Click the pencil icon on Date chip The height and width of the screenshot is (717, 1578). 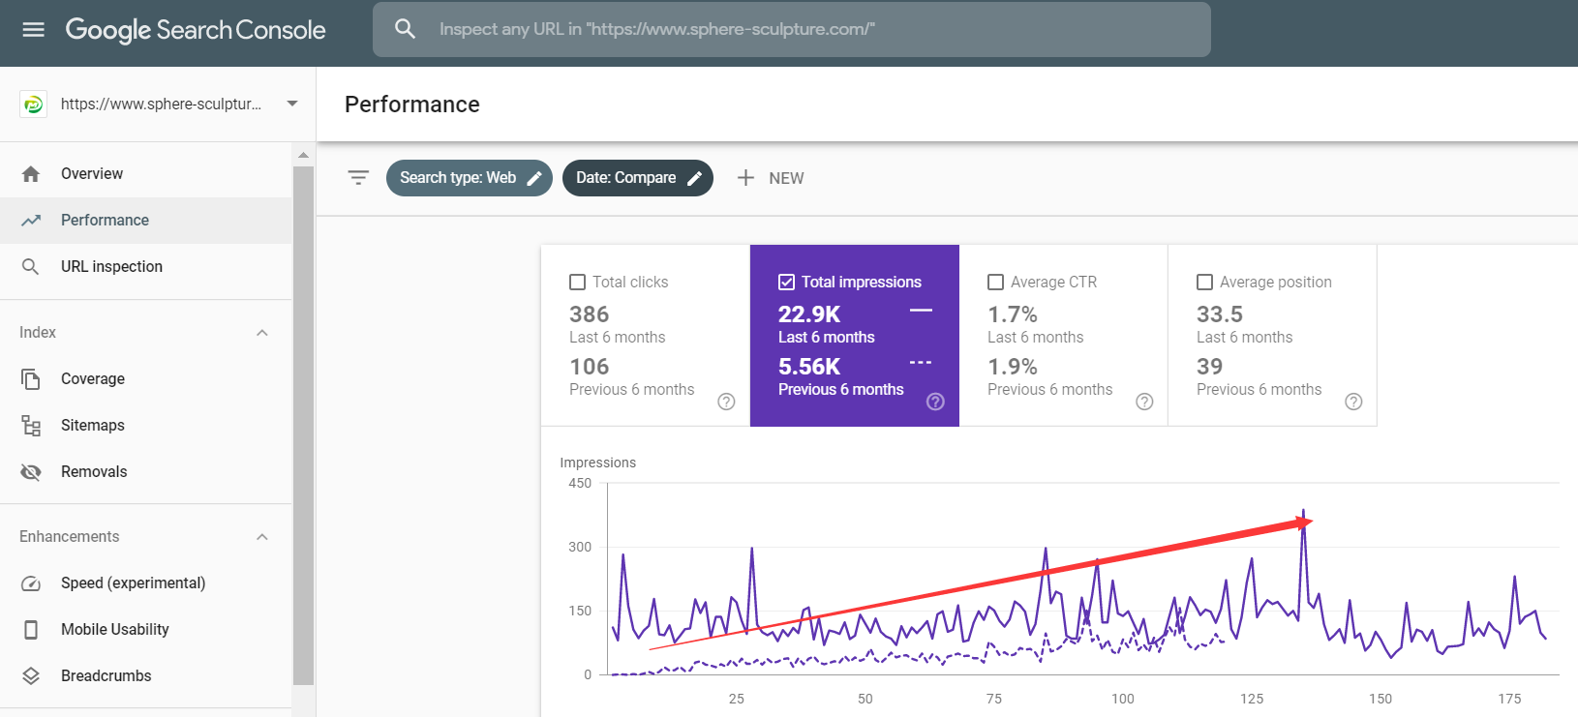(694, 178)
